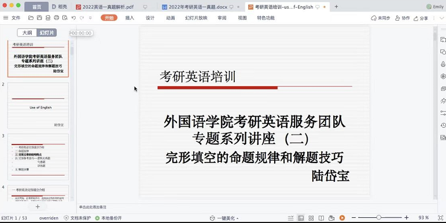Click the print icon in toolbar
Image resolution: width=446 pixels, height=223 pixels.
coord(56,18)
